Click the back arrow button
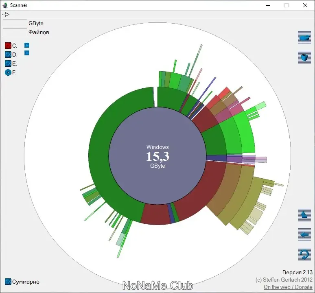The image size is (315, 293). (x=304, y=234)
